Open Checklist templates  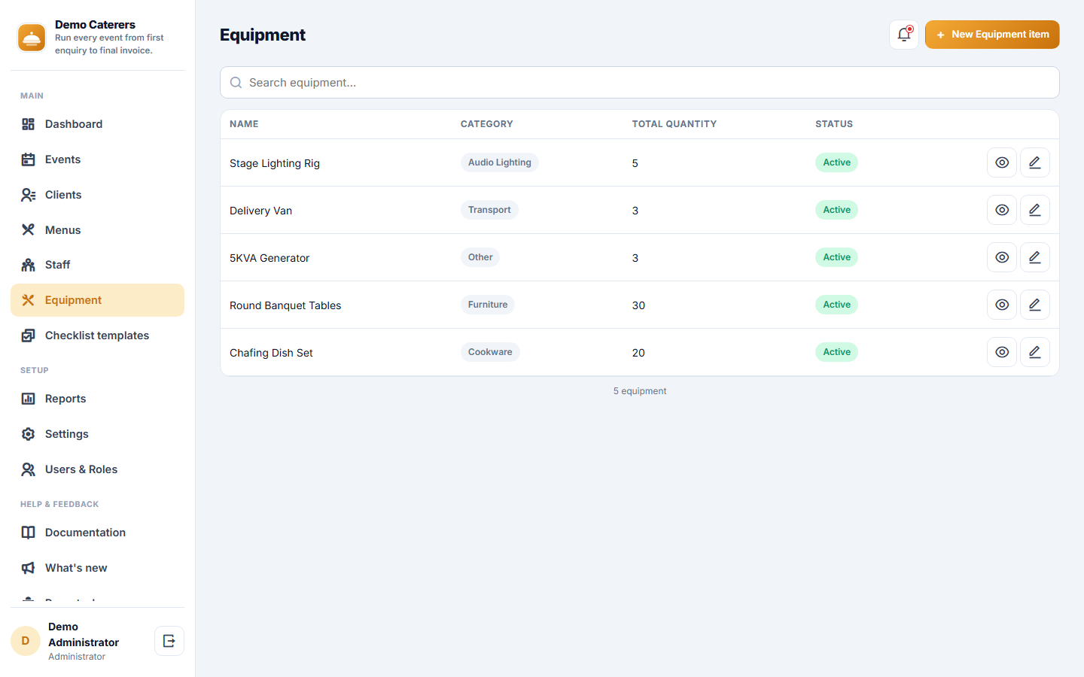97,335
